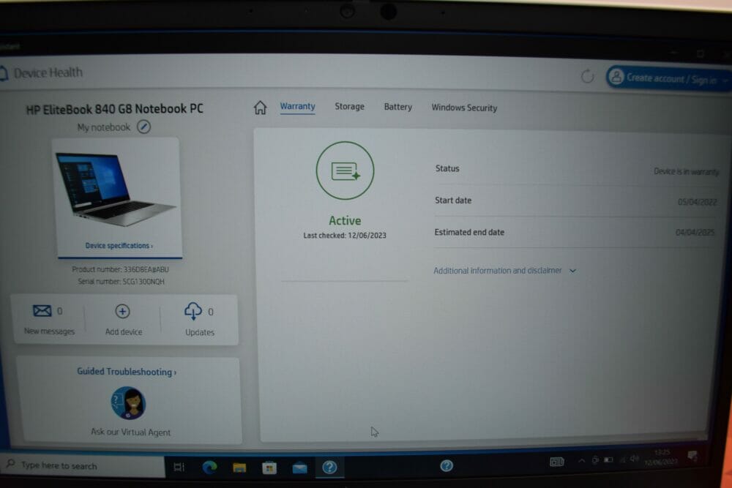
Task: Click the New messages label
Action: pyautogui.click(x=49, y=331)
